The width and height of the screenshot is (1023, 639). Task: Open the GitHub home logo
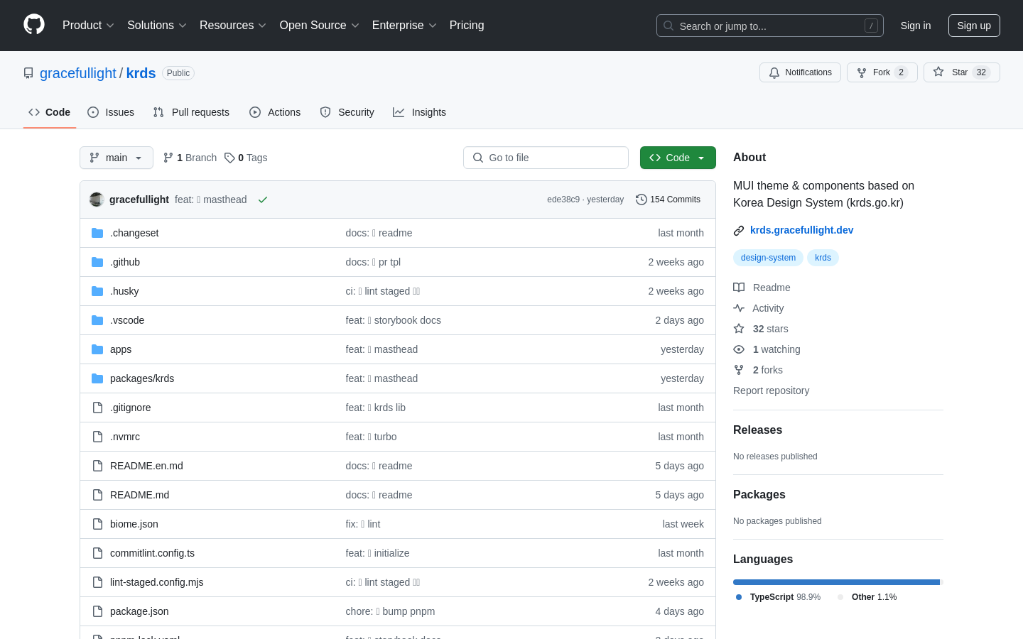[x=34, y=25]
